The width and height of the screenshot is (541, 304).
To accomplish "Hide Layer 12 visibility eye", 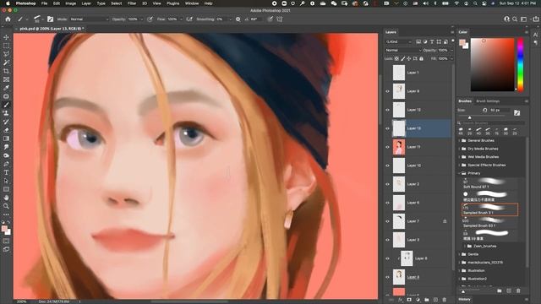I will (387, 110).
